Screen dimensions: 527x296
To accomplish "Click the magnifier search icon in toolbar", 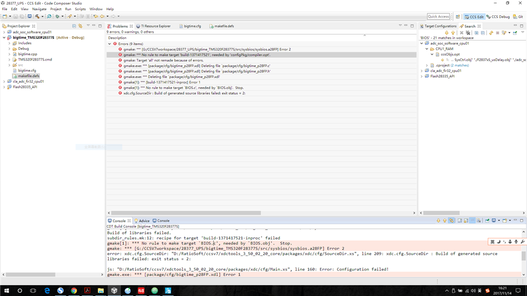I will pyautogui.click(x=49, y=16).
